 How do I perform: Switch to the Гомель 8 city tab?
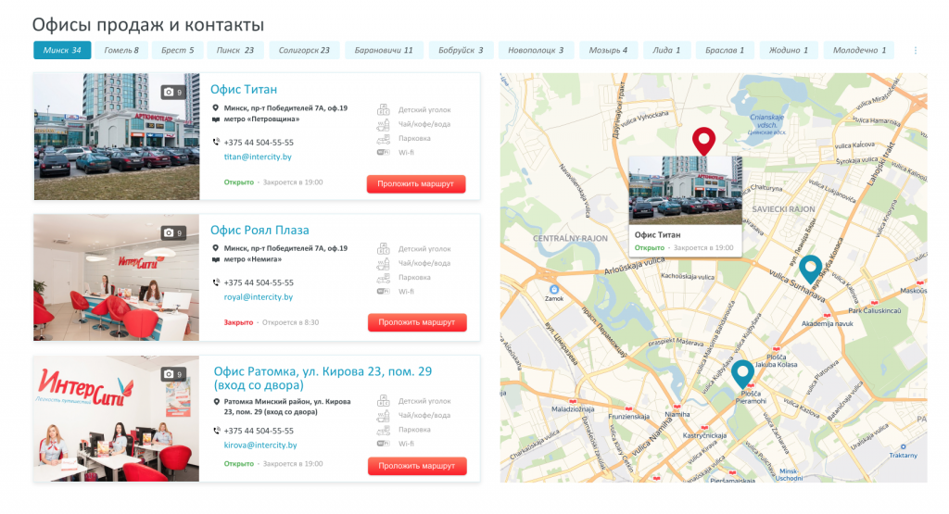pos(121,50)
